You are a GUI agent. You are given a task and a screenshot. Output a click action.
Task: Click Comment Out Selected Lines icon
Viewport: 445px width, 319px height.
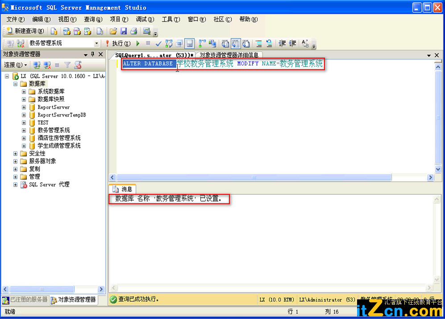pos(259,43)
